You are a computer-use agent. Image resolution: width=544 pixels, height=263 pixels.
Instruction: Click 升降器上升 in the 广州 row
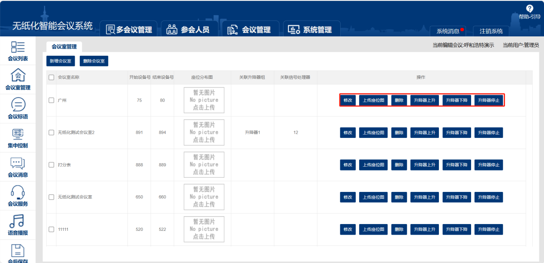click(425, 100)
